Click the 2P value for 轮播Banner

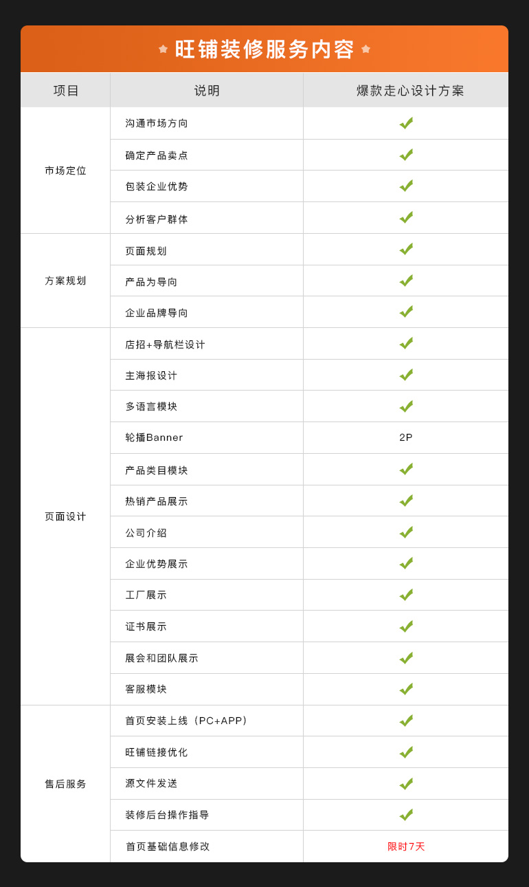pyautogui.click(x=406, y=437)
